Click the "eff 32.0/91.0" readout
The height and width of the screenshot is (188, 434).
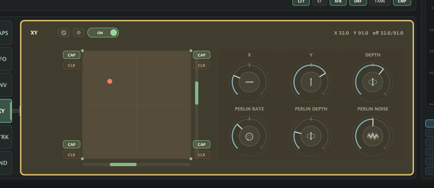(388, 33)
